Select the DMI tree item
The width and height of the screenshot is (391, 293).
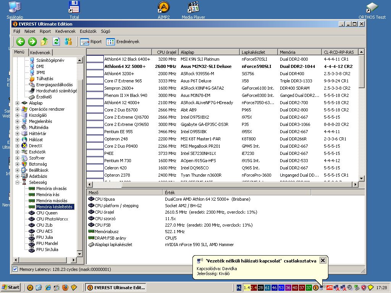click(x=40, y=66)
